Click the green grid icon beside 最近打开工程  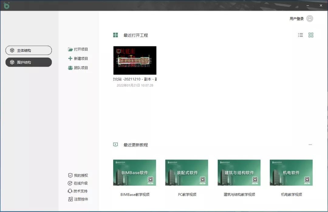[x=115, y=35]
